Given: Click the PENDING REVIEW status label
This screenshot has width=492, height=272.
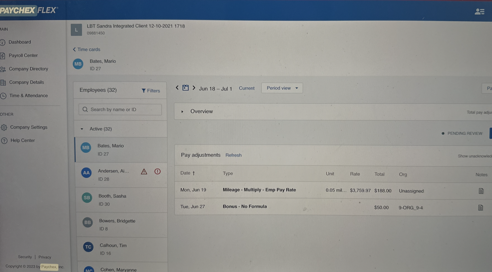Looking at the screenshot, I should pos(465,133).
